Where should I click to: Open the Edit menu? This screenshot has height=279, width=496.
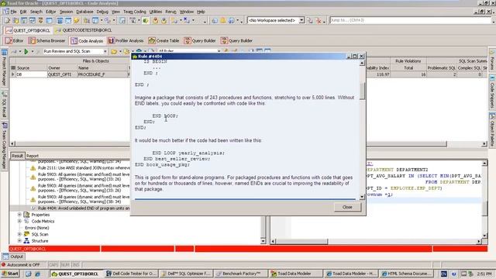pyautogui.click(x=23, y=12)
